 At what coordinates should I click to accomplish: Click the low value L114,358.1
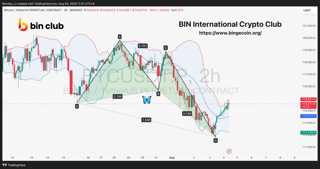(x=124, y=10)
